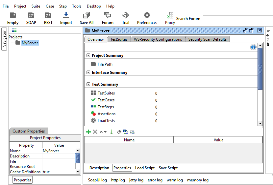Select MyServer project in the tree
This screenshot has height=185, width=273.
click(x=30, y=43)
